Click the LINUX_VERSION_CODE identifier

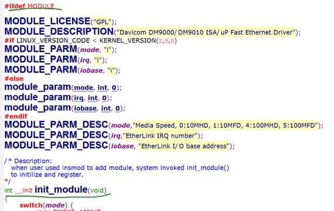click(x=53, y=40)
